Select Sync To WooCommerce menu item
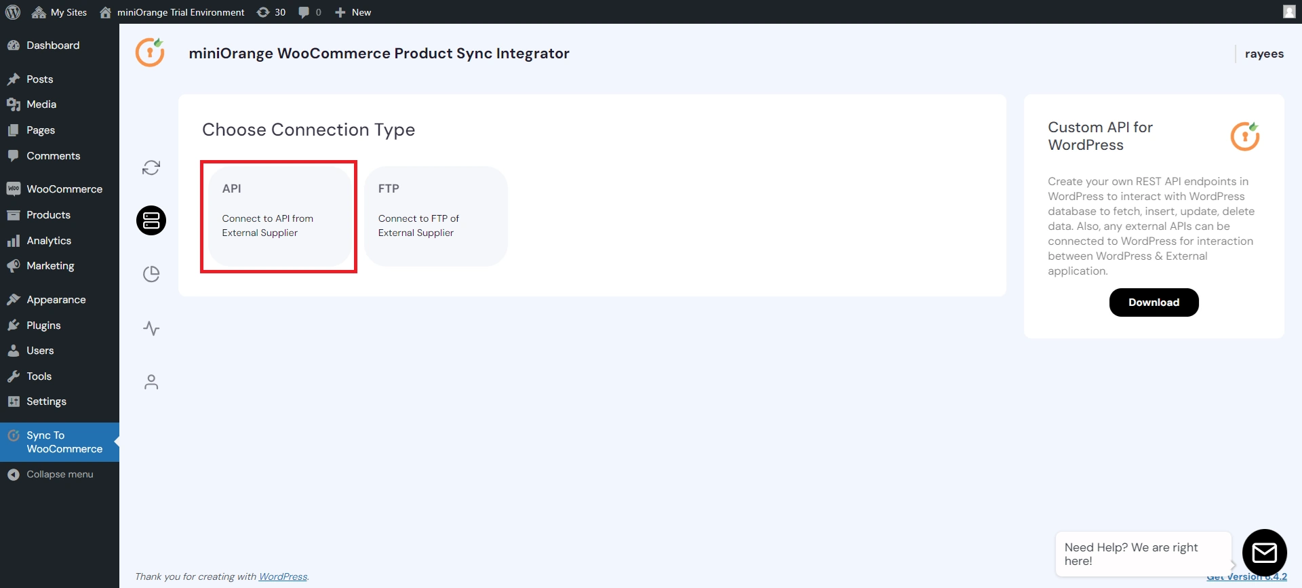1302x588 pixels. pos(60,442)
